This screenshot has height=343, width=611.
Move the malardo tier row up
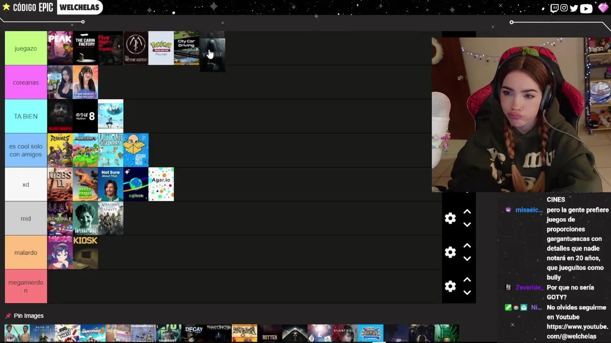467,246
